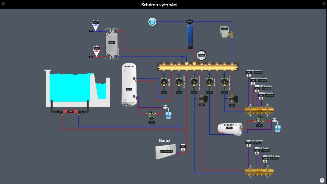Toggle the Bazén + Garáž pump state label
This screenshot has width=327, height=184.
coord(179,92)
